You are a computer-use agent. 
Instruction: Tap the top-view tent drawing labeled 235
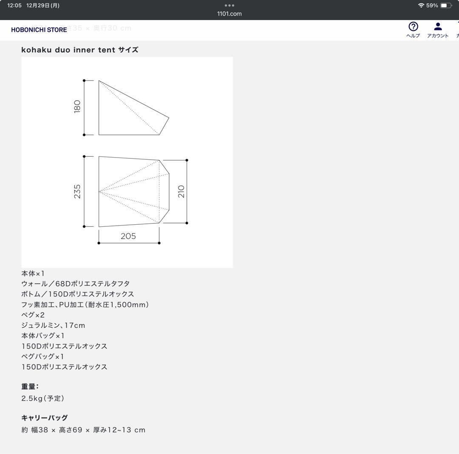pyautogui.click(x=130, y=191)
